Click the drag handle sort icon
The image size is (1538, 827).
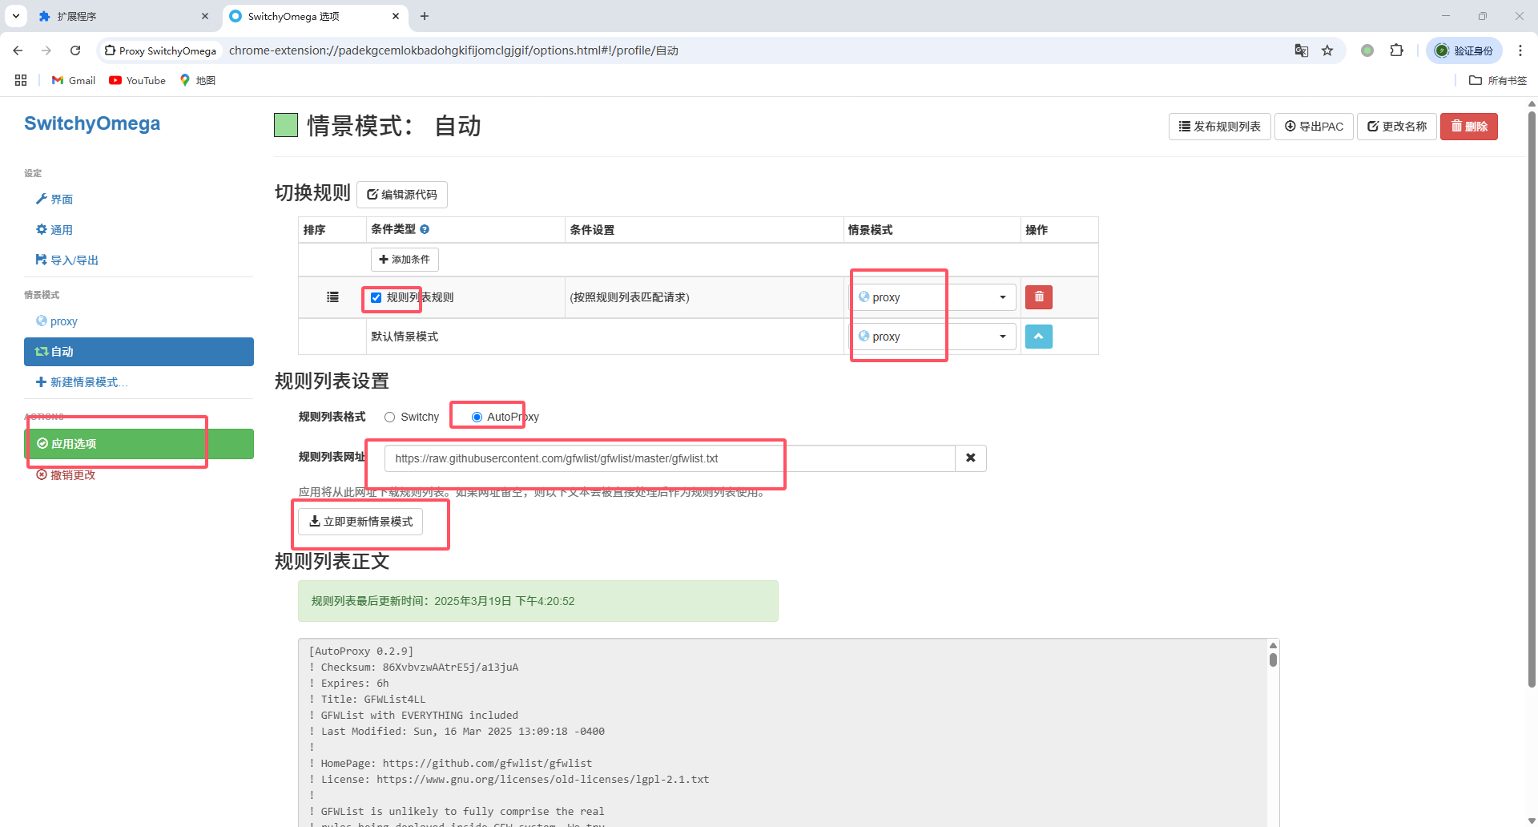pos(332,297)
